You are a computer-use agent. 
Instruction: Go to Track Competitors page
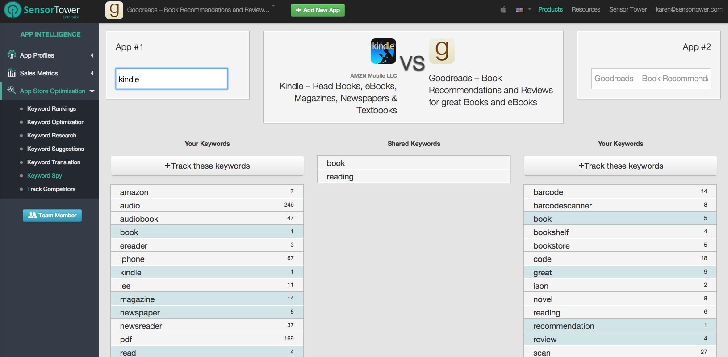point(51,189)
